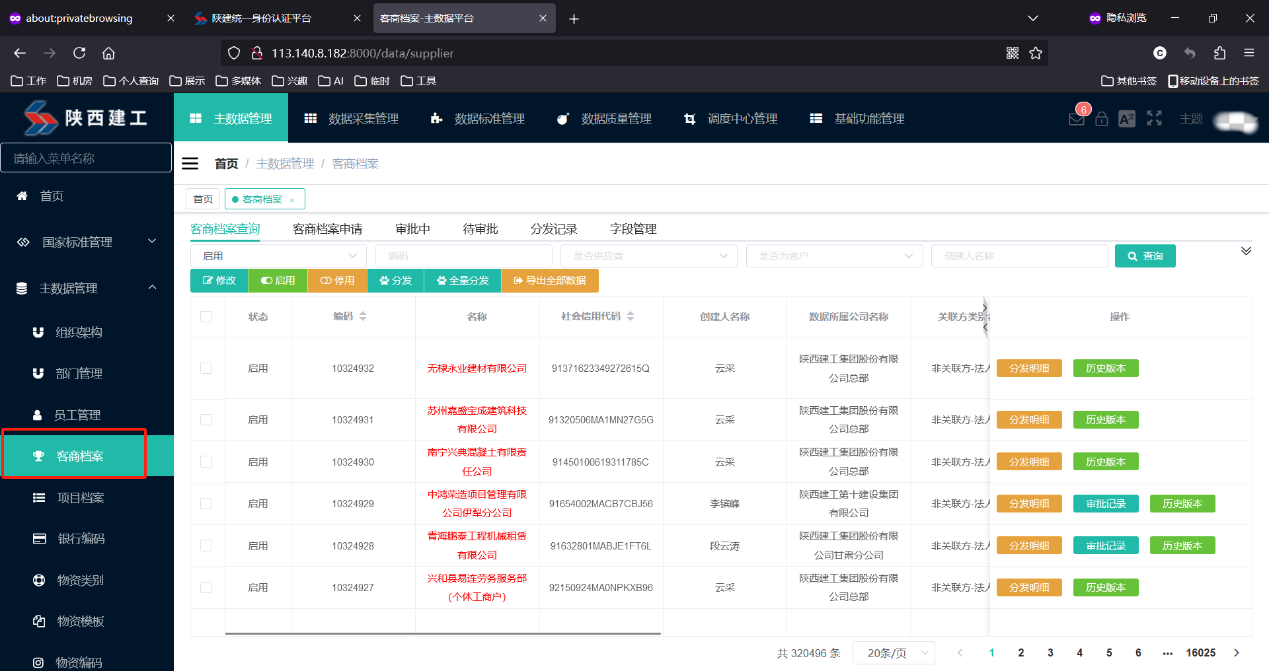Click the 导出全部数据 export button

click(x=550, y=281)
